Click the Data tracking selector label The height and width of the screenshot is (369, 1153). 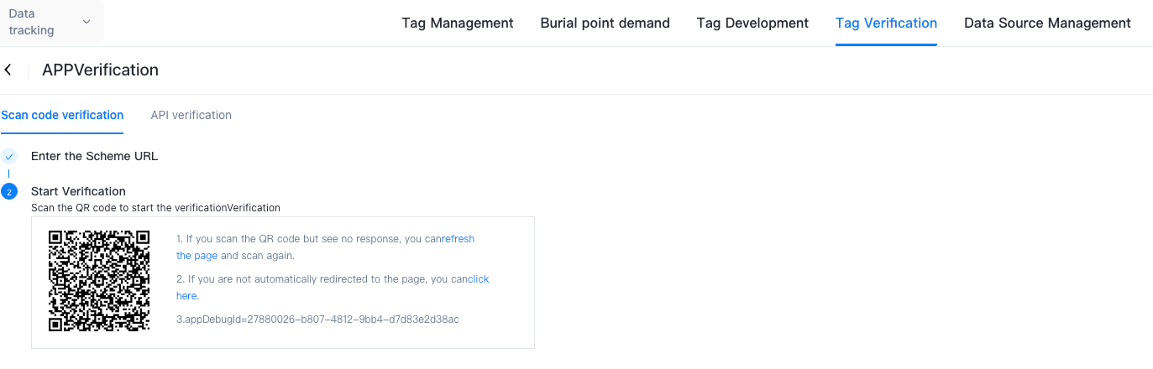[32, 23]
